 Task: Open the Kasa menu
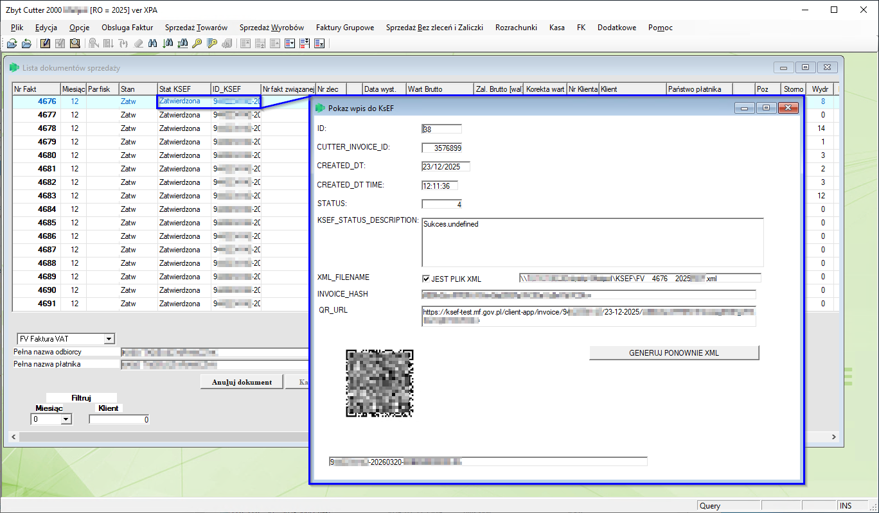pos(557,28)
